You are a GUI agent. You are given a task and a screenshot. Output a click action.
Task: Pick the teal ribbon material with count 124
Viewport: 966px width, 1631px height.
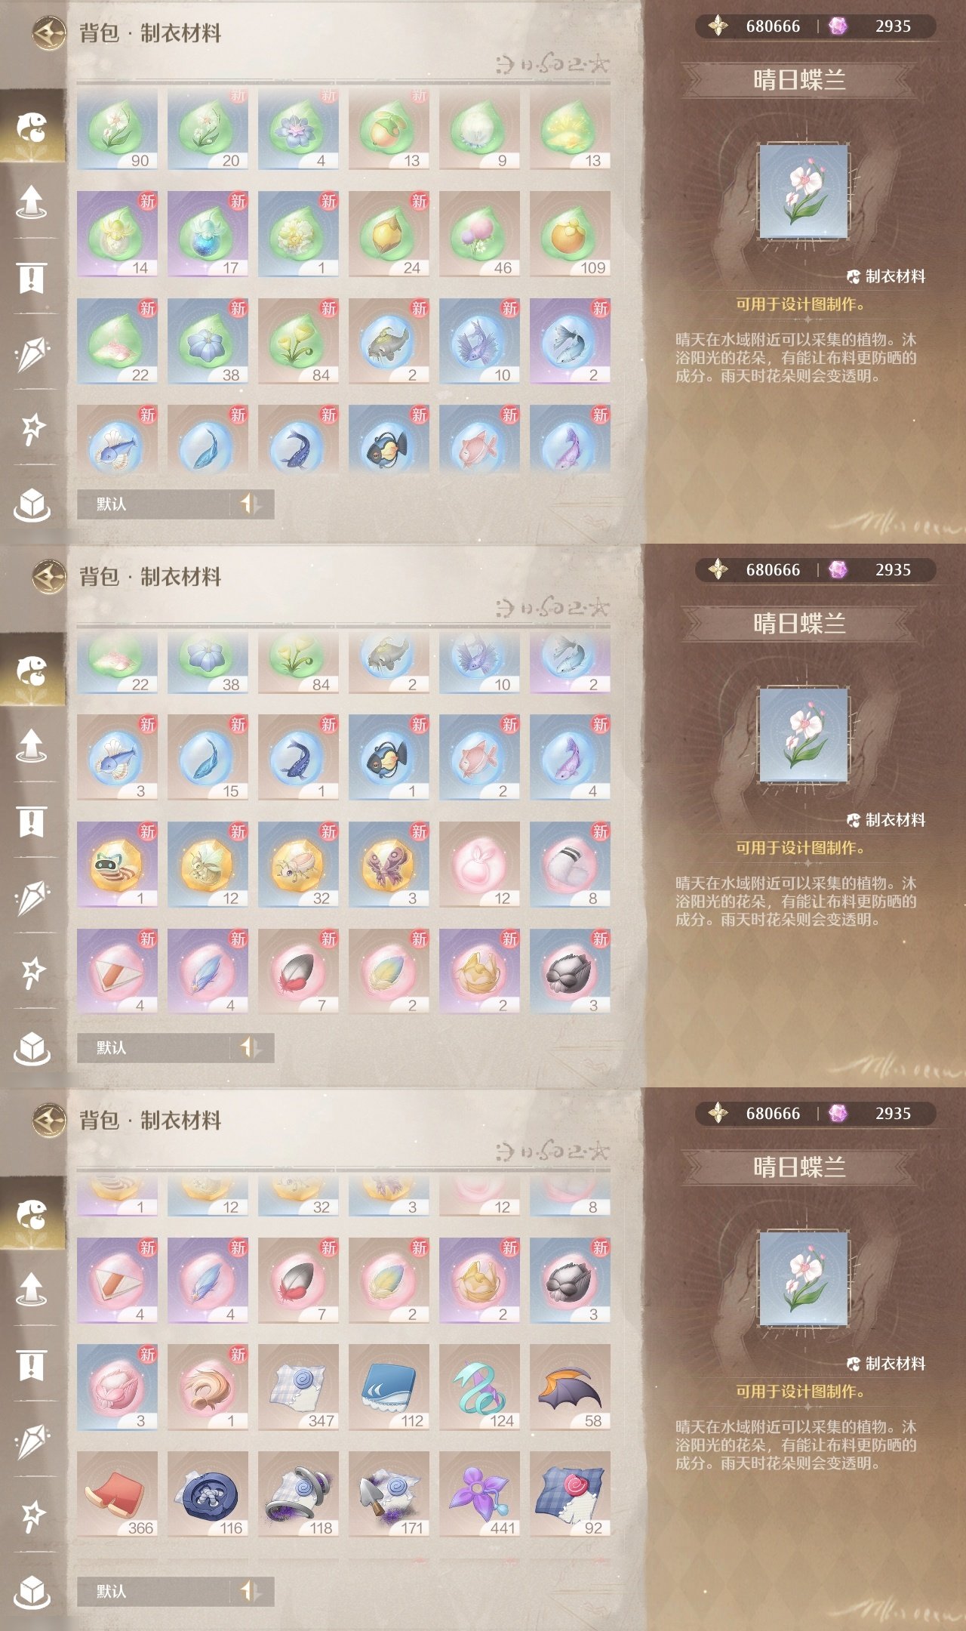pyautogui.click(x=479, y=1387)
